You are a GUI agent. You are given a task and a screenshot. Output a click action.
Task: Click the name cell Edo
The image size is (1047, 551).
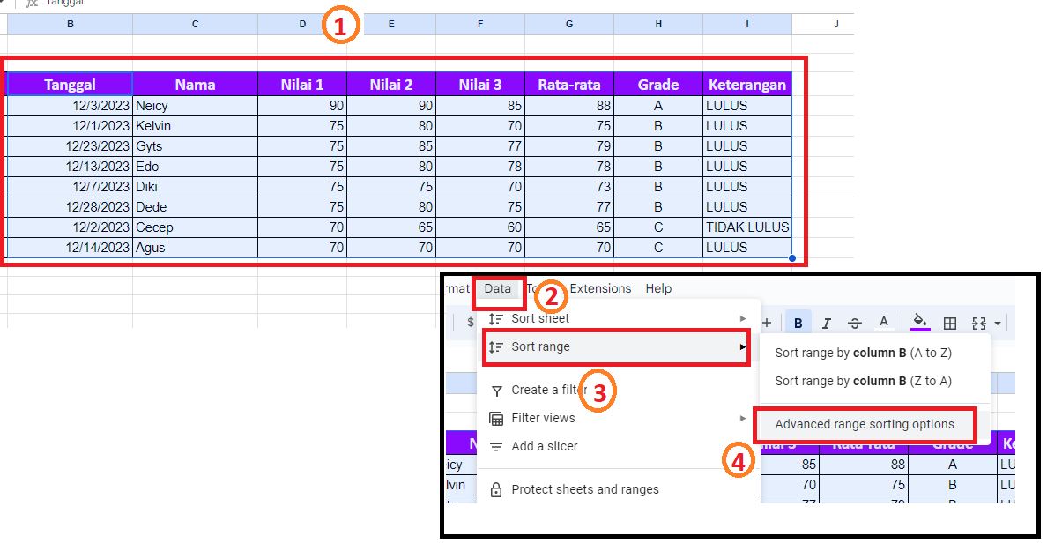(195, 167)
